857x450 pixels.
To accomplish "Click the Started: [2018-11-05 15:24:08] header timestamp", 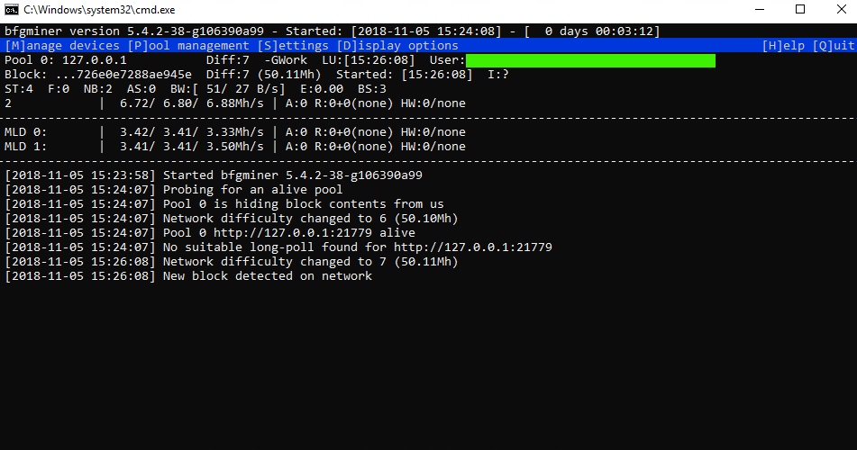I will click(x=394, y=31).
